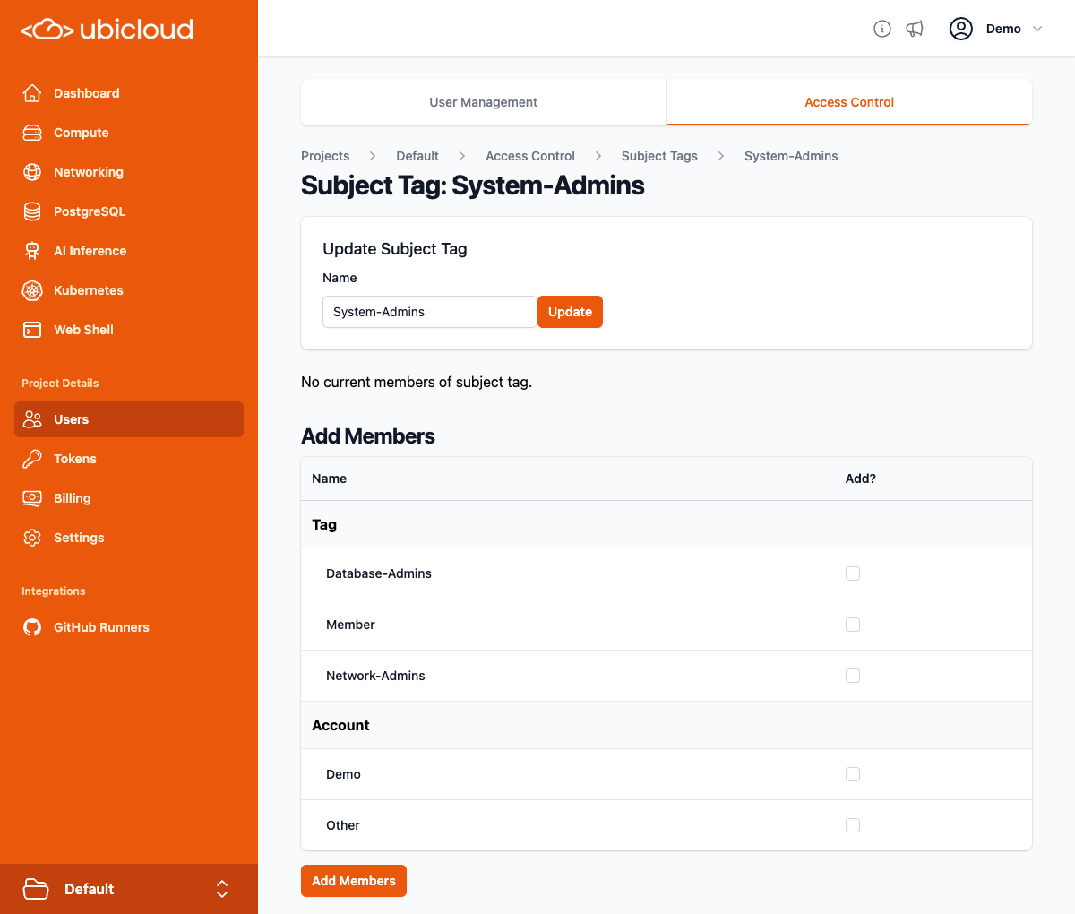Go to Access Control breadcrumb link
Screen dimensions: 1075x914
click(530, 156)
